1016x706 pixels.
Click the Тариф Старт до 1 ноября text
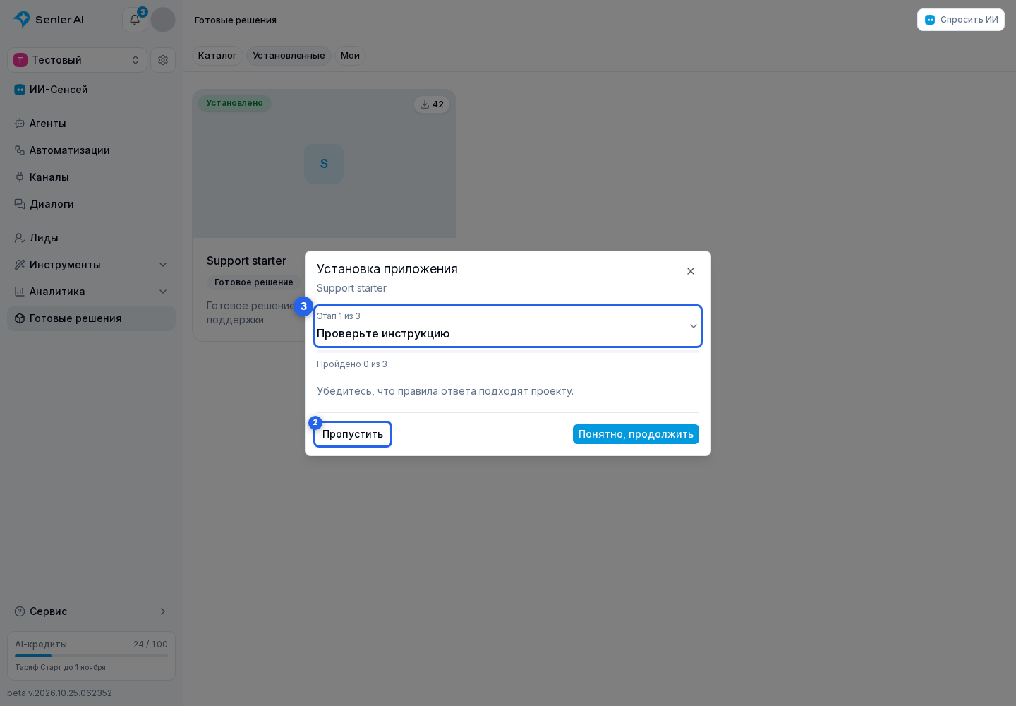coord(60,667)
